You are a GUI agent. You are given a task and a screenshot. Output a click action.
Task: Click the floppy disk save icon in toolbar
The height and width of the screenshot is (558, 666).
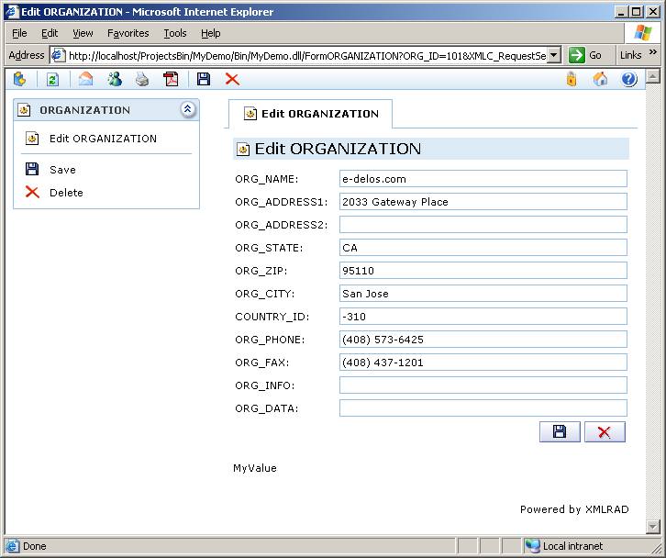(x=204, y=80)
